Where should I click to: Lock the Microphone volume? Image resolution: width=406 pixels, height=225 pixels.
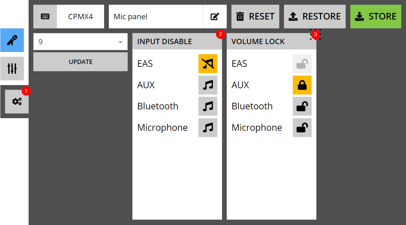point(302,128)
